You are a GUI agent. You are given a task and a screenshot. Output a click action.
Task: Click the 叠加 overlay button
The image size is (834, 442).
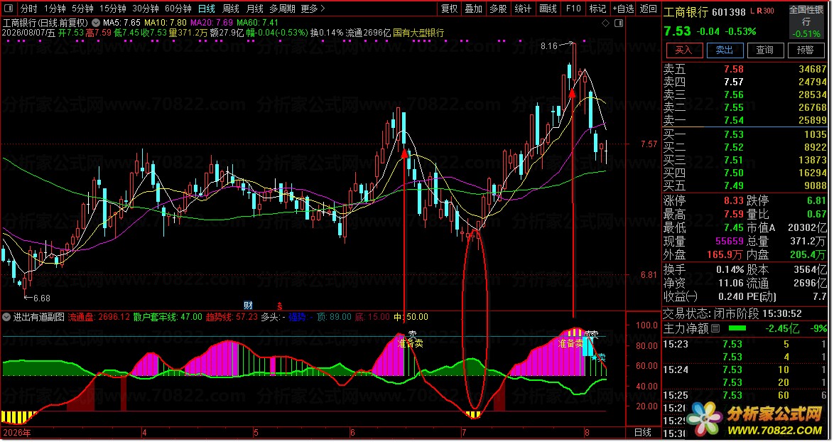(473, 9)
